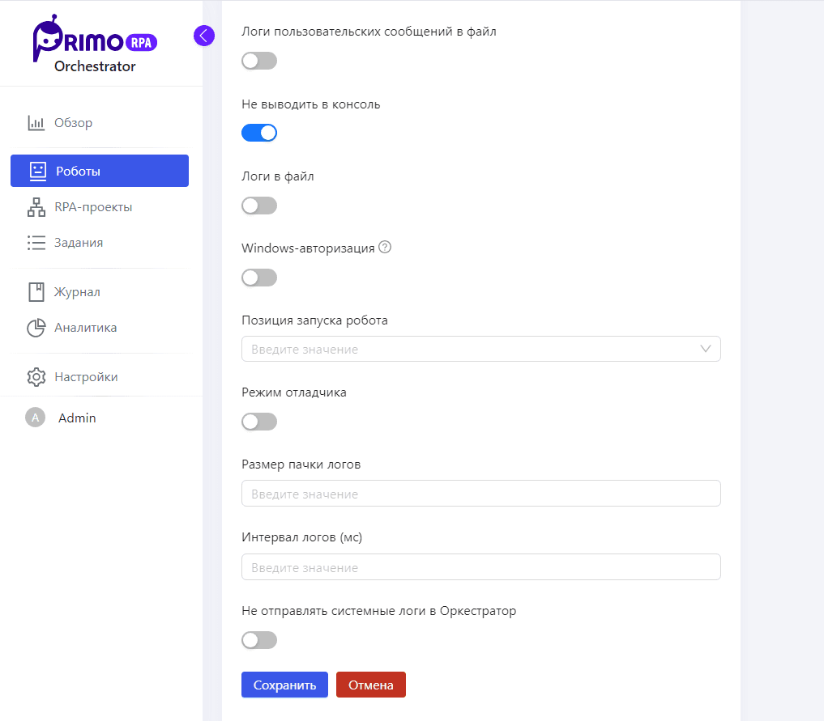824x721 pixels.
Task: Turn on the Логи в файл switch
Action: pos(259,206)
